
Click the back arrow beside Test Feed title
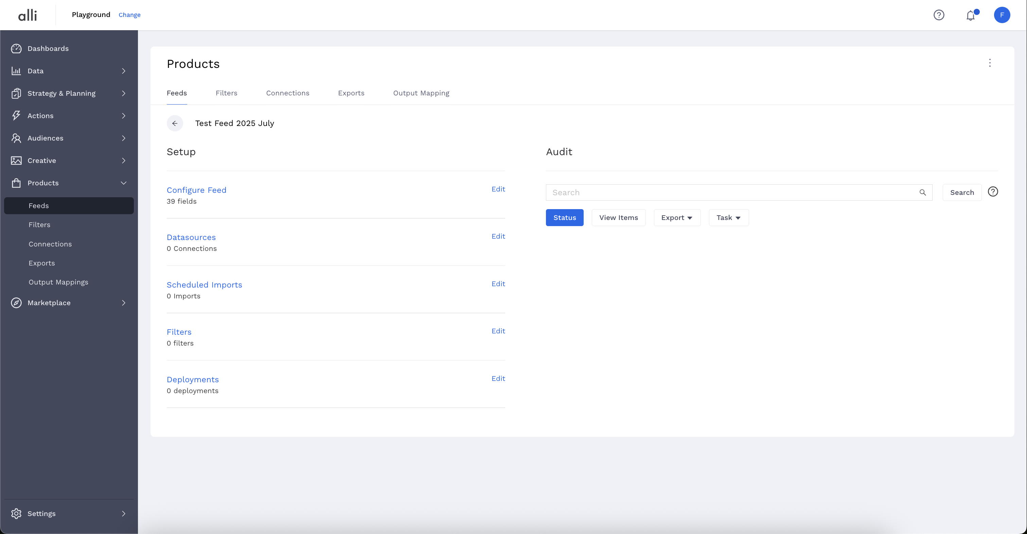tap(175, 124)
